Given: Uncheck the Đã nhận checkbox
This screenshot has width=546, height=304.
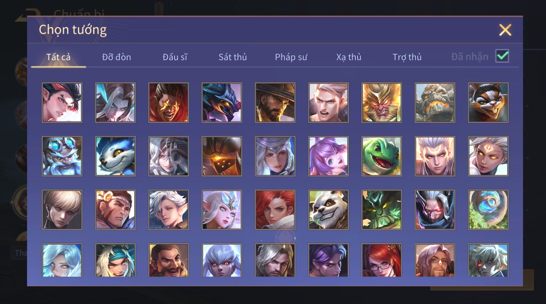Looking at the screenshot, I should tap(502, 56).
